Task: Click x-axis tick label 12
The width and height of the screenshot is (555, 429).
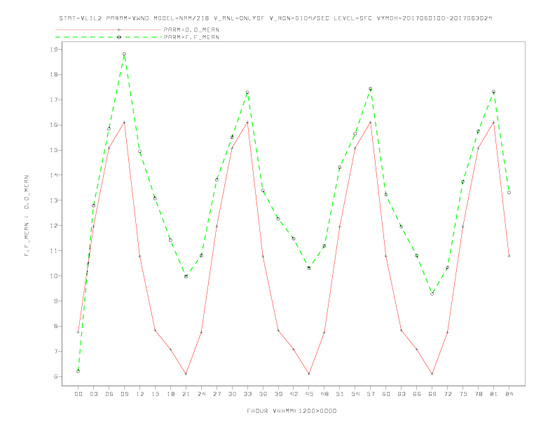Action: point(140,394)
